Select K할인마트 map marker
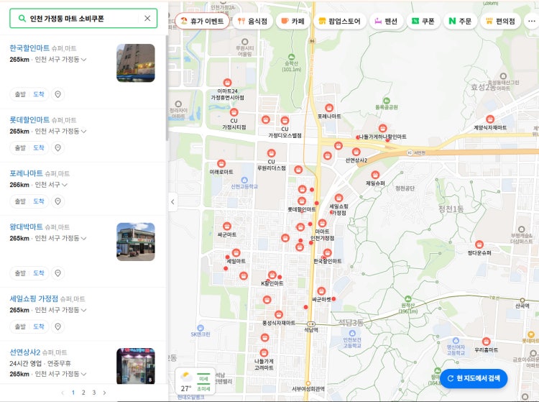This screenshot has width=539, height=402. [x=272, y=275]
